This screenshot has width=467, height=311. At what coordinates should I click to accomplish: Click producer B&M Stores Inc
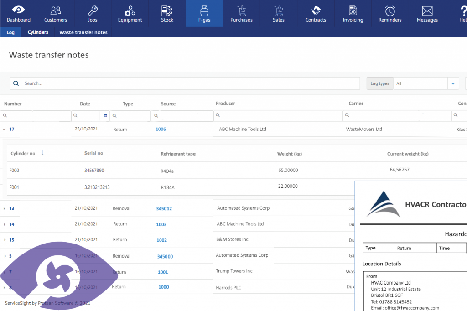(232, 239)
